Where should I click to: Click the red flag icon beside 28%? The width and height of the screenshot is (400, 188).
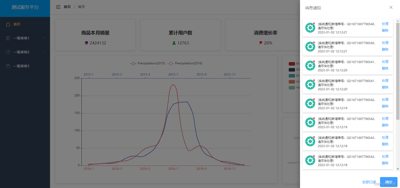click(x=261, y=43)
